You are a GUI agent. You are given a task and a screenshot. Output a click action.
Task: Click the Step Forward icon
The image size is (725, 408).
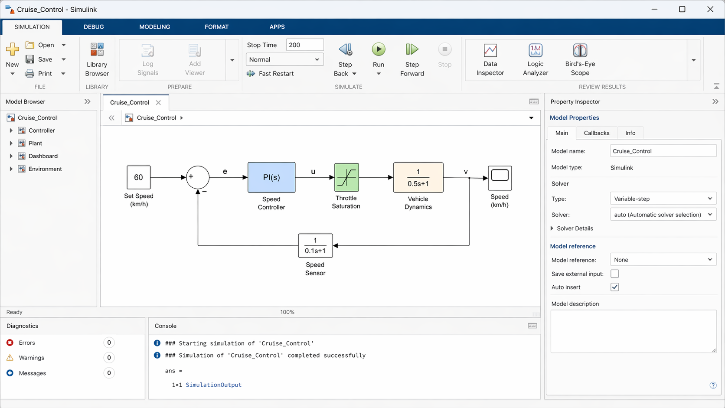[x=412, y=49]
